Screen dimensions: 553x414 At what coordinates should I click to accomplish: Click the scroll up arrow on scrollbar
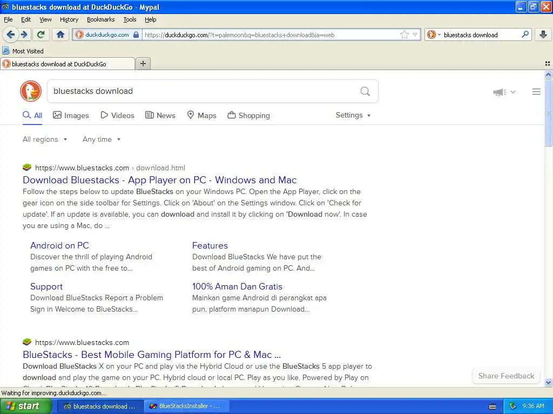[x=548, y=74]
